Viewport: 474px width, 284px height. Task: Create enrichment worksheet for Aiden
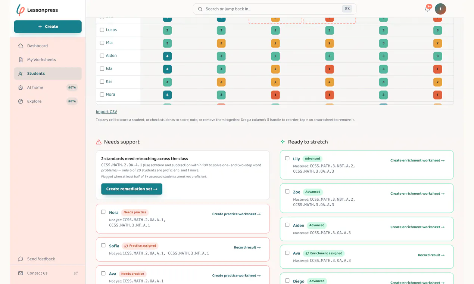tap(417, 227)
